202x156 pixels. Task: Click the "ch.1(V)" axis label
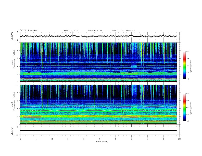12,36
